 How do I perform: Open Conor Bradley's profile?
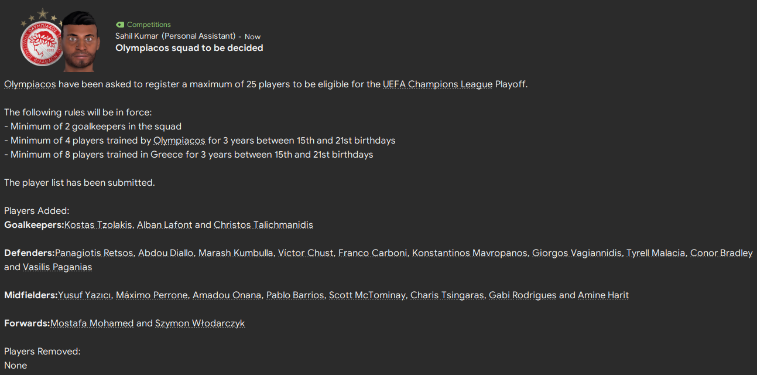[x=721, y=253]
